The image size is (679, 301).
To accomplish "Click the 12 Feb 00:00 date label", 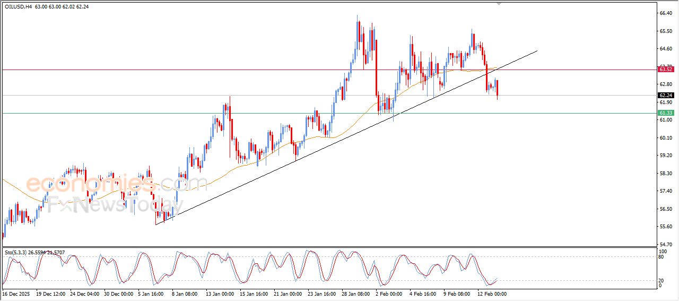I will click(x=492, y=294).
